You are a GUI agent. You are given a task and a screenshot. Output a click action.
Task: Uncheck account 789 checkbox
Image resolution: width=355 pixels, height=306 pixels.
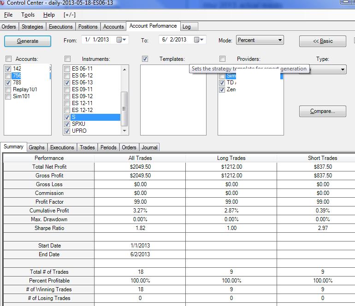[8, 82]
